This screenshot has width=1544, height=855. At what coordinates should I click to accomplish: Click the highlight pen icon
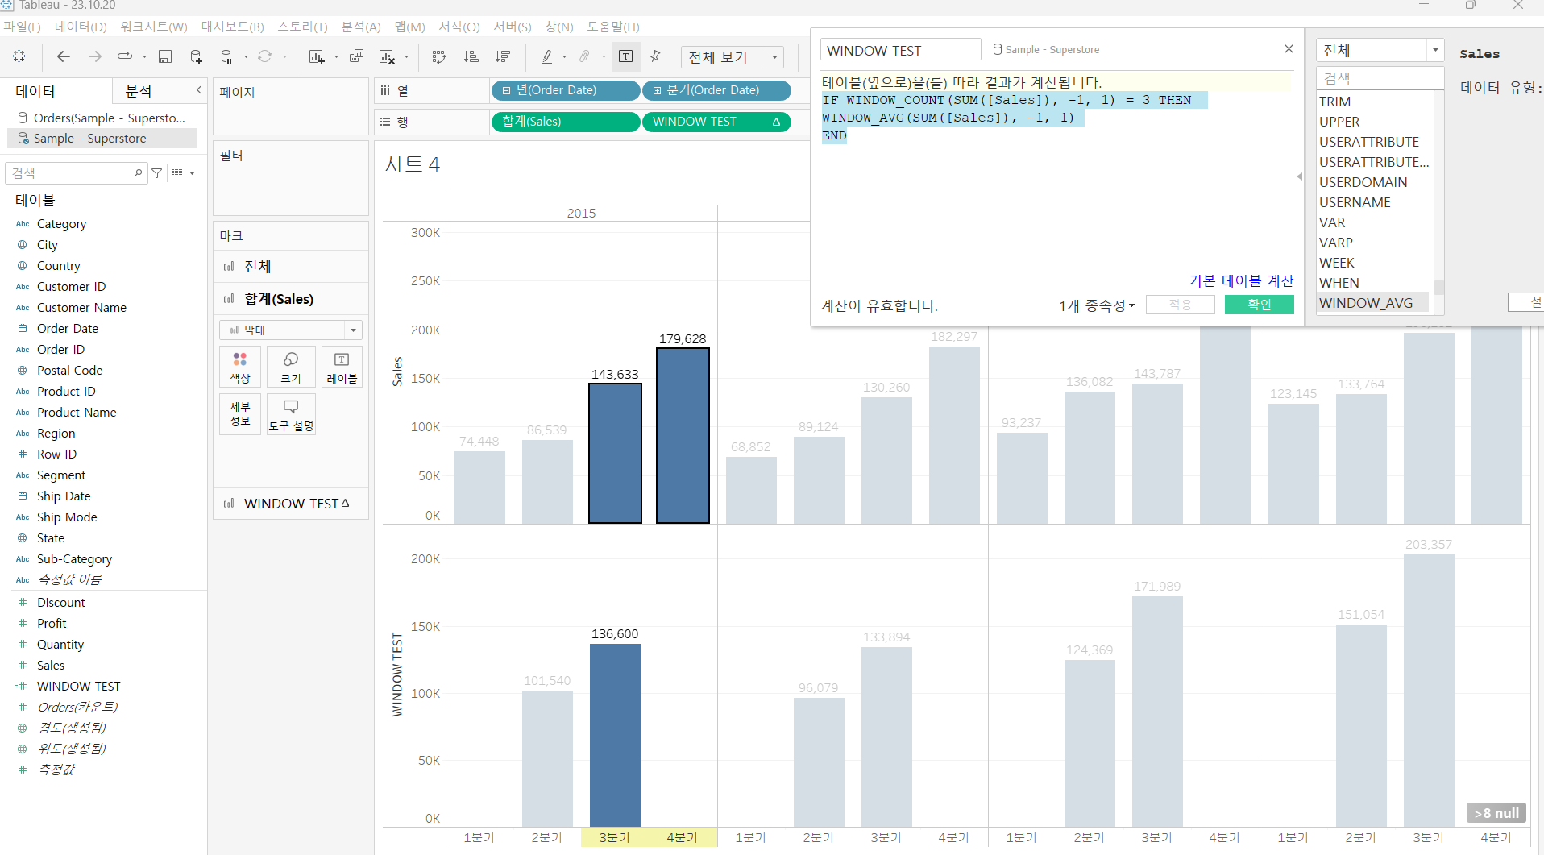coord(547,56)
